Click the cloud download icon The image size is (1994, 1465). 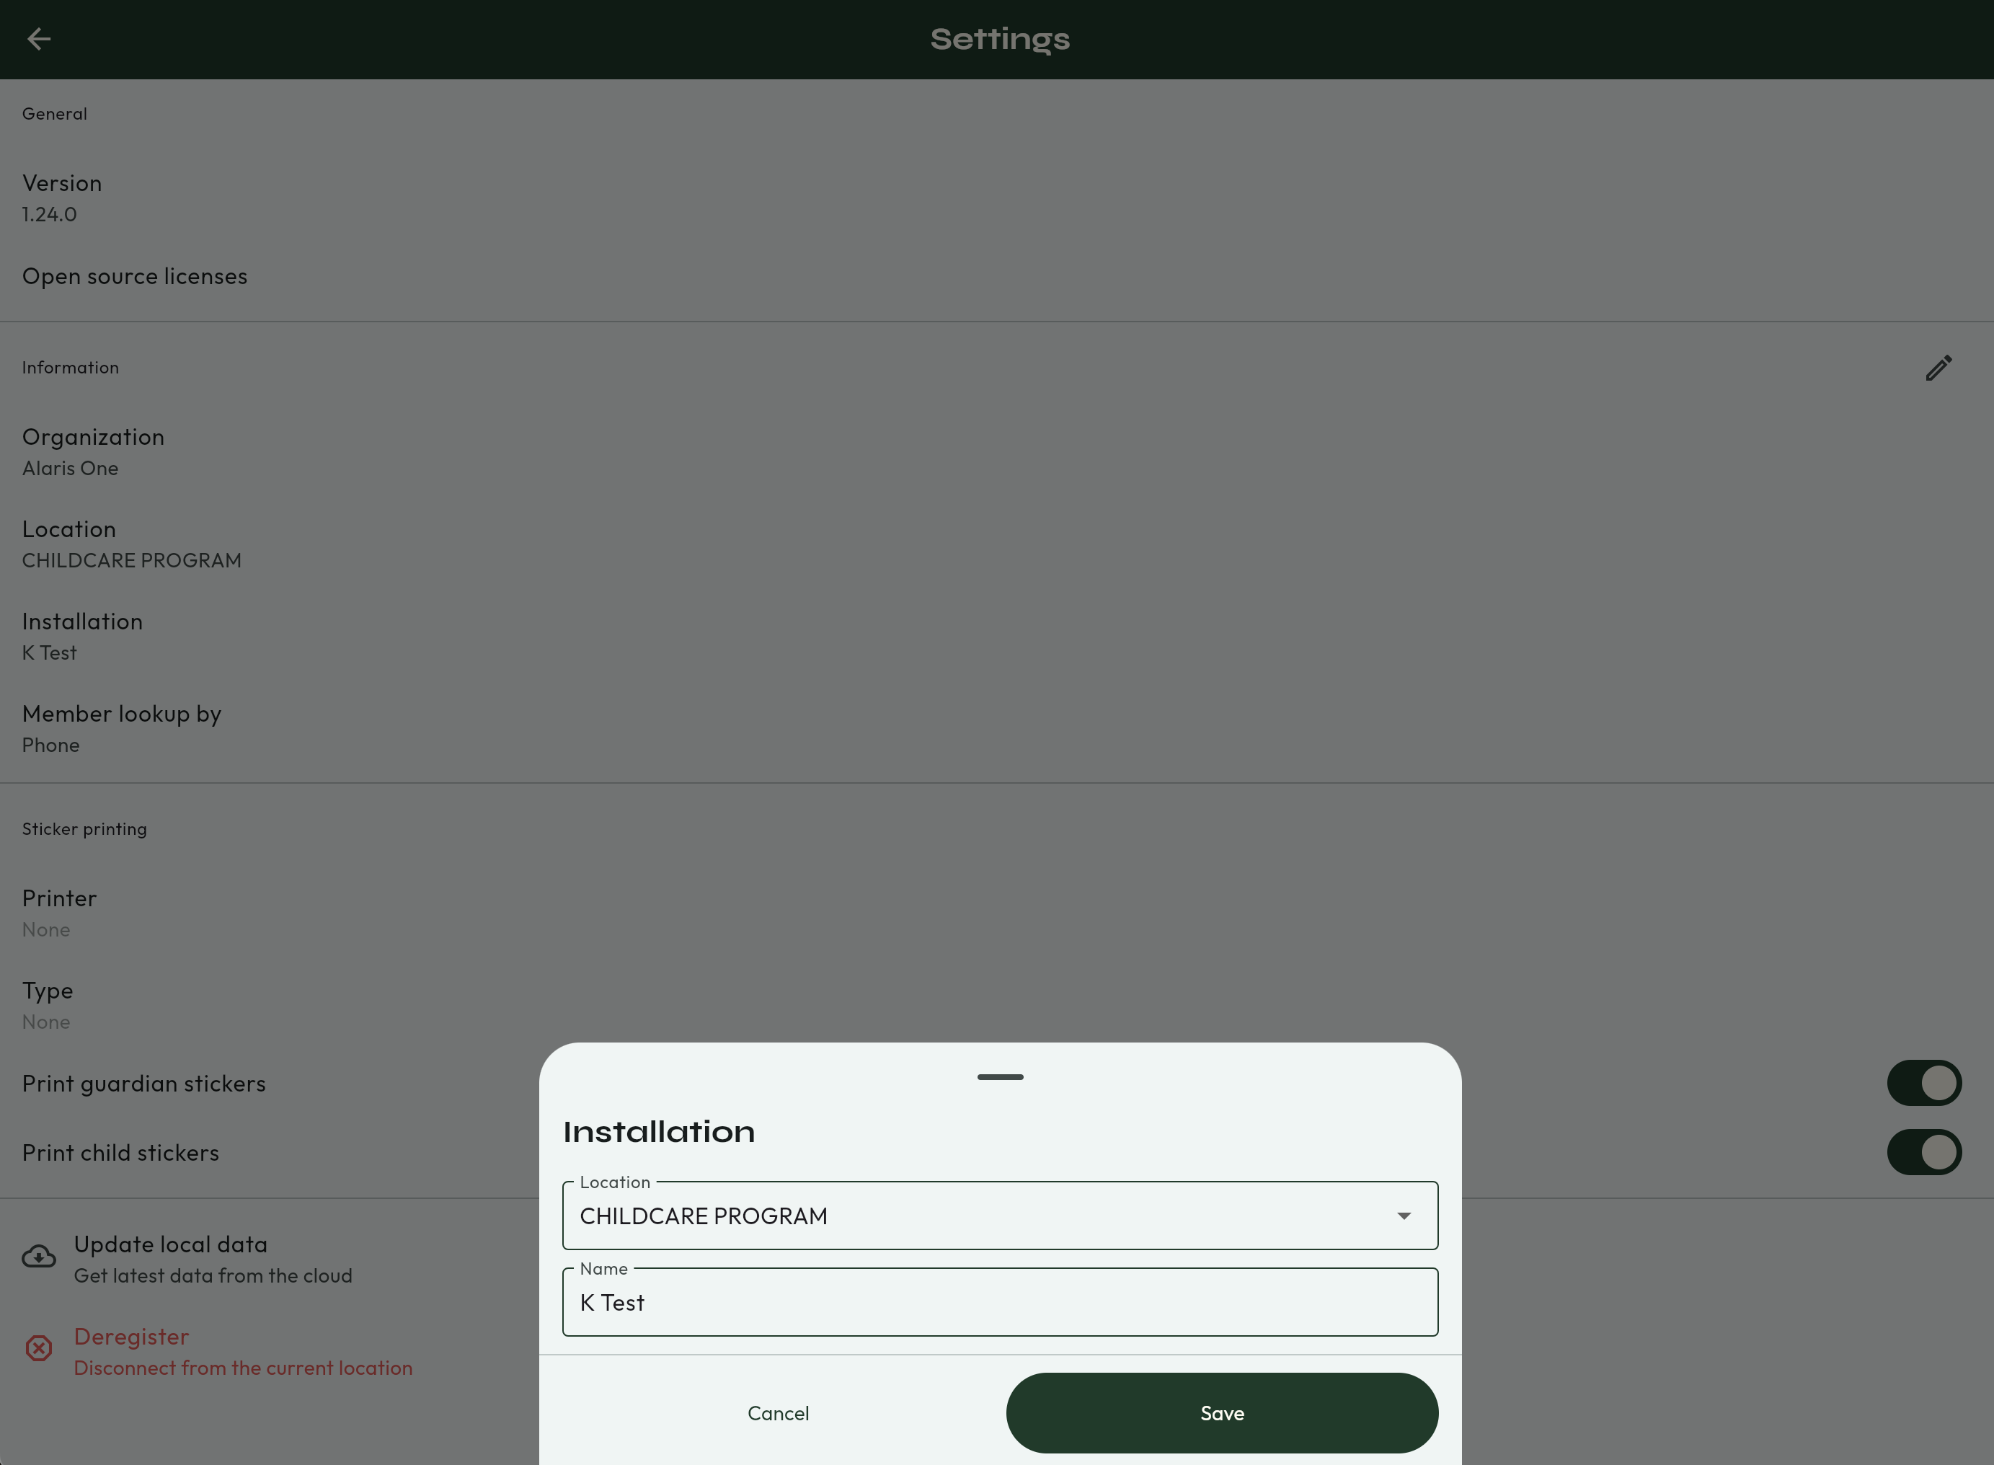[39, 1257]
